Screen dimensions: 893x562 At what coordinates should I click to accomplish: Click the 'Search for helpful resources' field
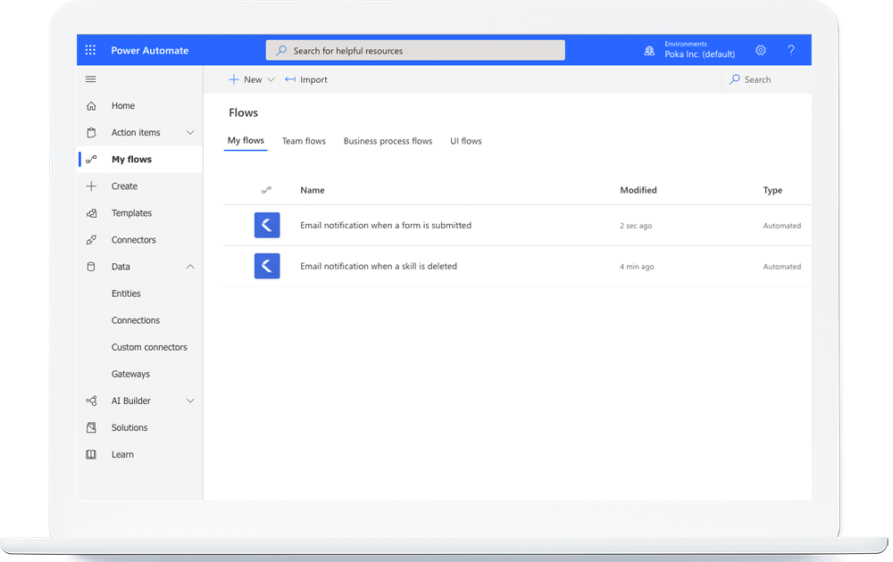tap(415, 50)
